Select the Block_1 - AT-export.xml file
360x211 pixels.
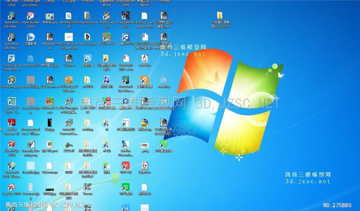[x=144, y=16]
